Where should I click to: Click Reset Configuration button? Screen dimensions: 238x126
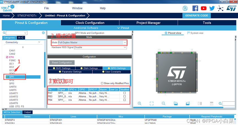pos(62,63)
